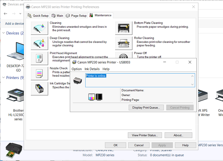Image resolution: width=223 pixels, height=161 pixels.
Task: Click Cancel in Printing Preferences
Action: [139, 145]
